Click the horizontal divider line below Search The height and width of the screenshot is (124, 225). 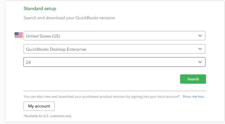115,91
